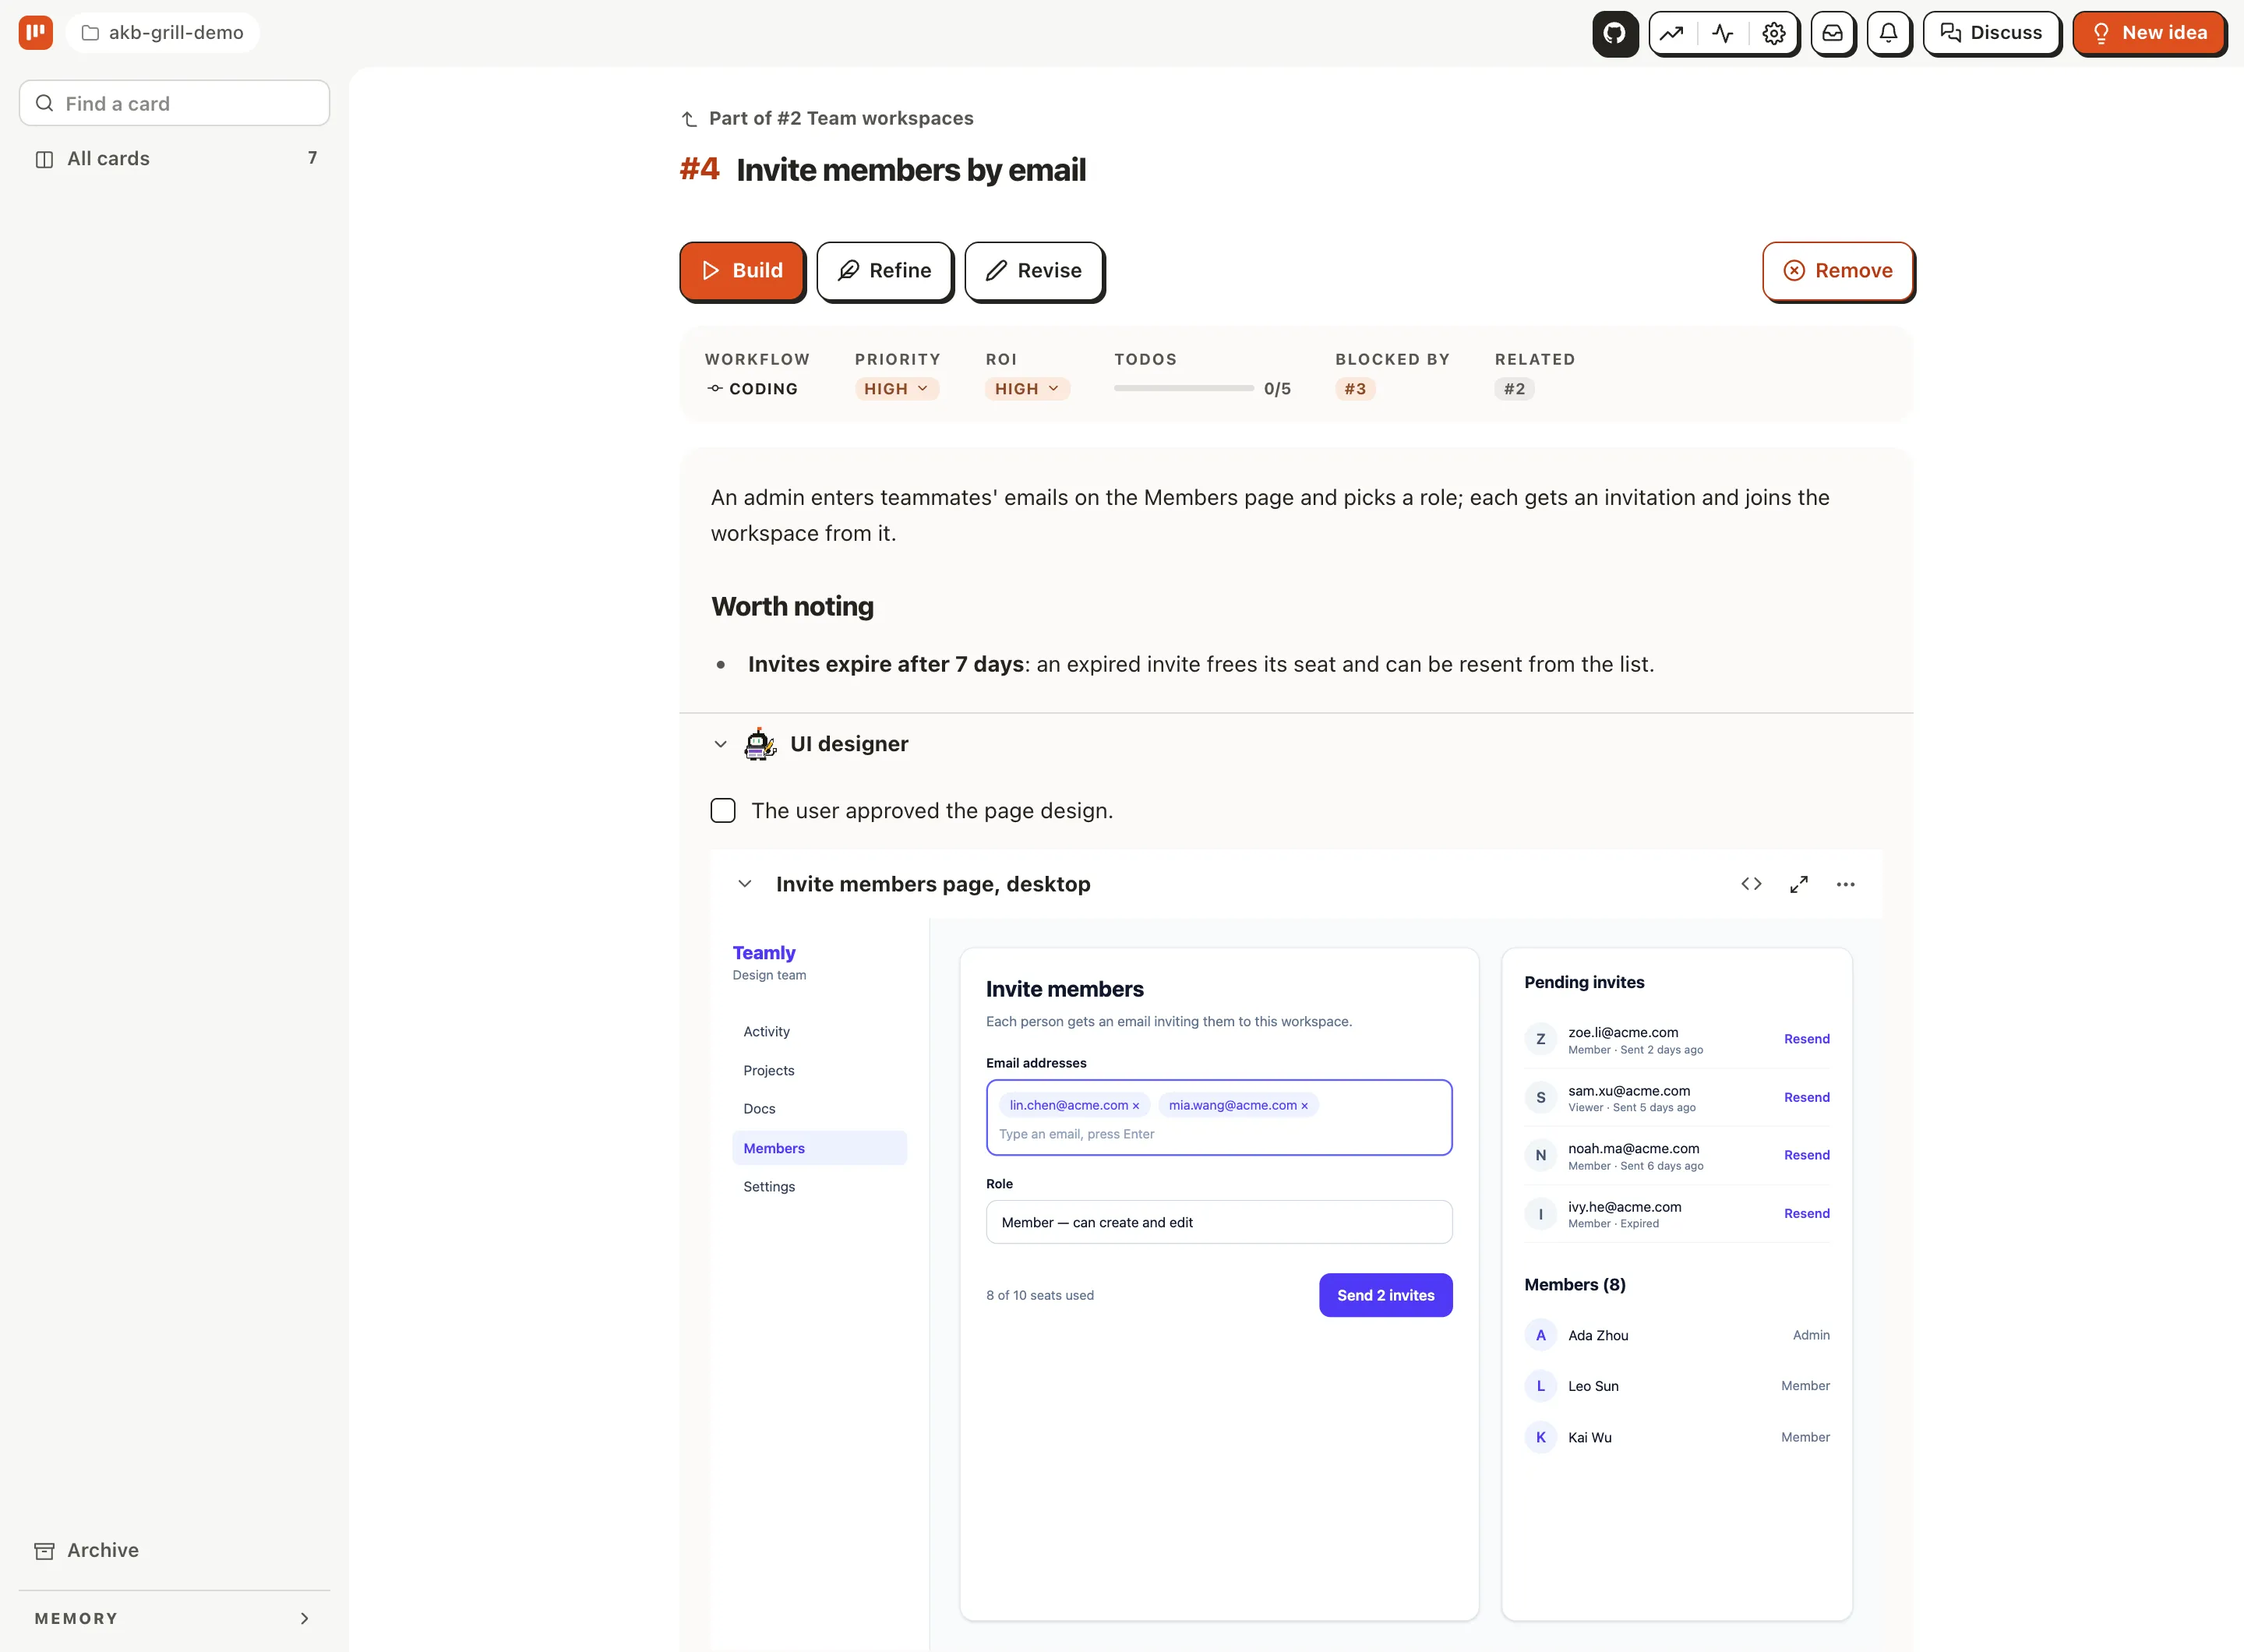Open blocked-by card #3 tag

(1355, 389)
